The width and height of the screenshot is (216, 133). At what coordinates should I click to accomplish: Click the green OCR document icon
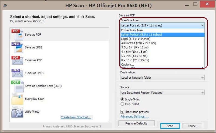coord(17,86)
